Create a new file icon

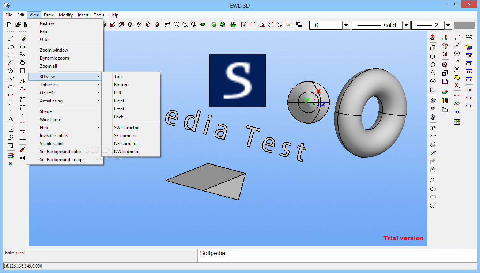10,25
